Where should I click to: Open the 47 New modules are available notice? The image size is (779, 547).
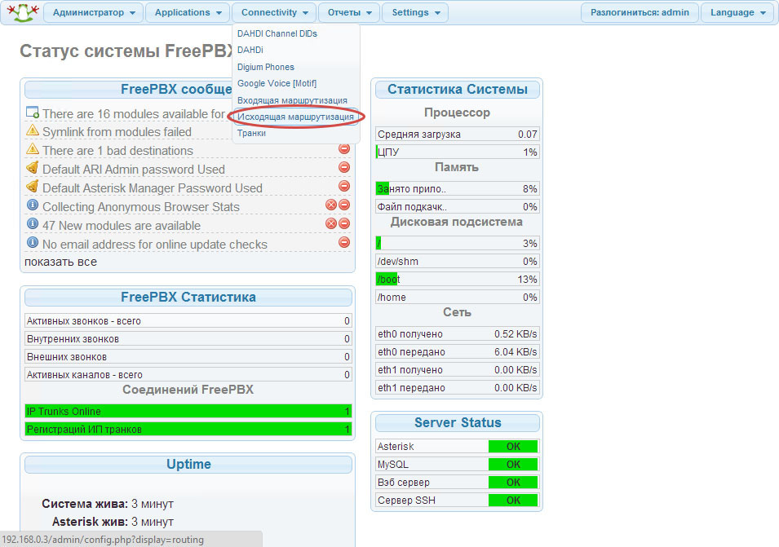coord(122,225)
